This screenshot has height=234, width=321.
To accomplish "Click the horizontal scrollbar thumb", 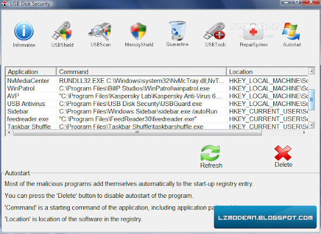I will [x=137, y=133].
